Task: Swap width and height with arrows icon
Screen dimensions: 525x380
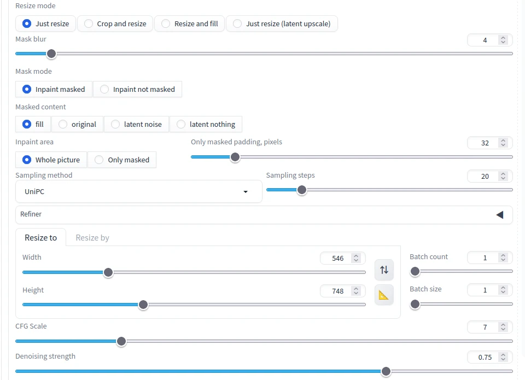Action: pyautogui.click(x=384, y=270)
